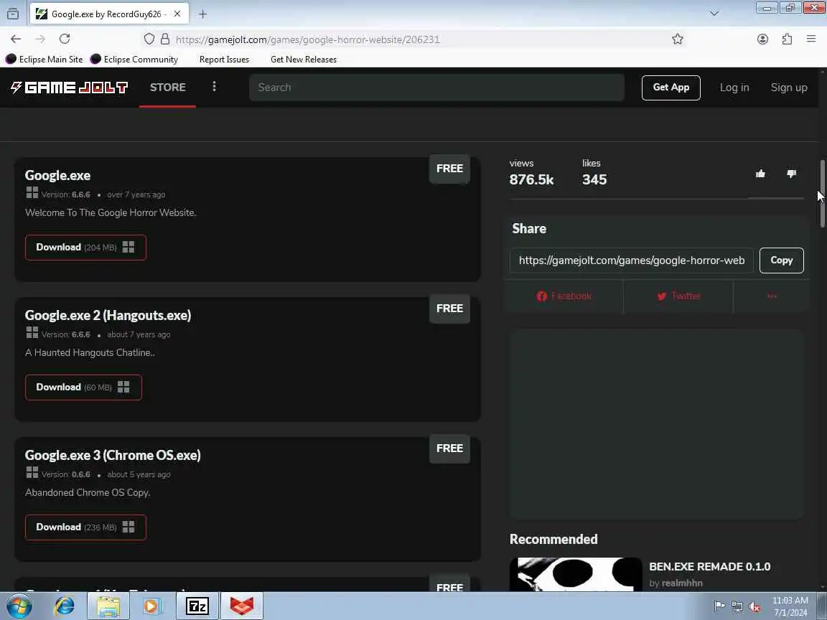Open the STORE tab
Image resolution: width=827 pixels, height=620 pixels.
tap(168, 88)
